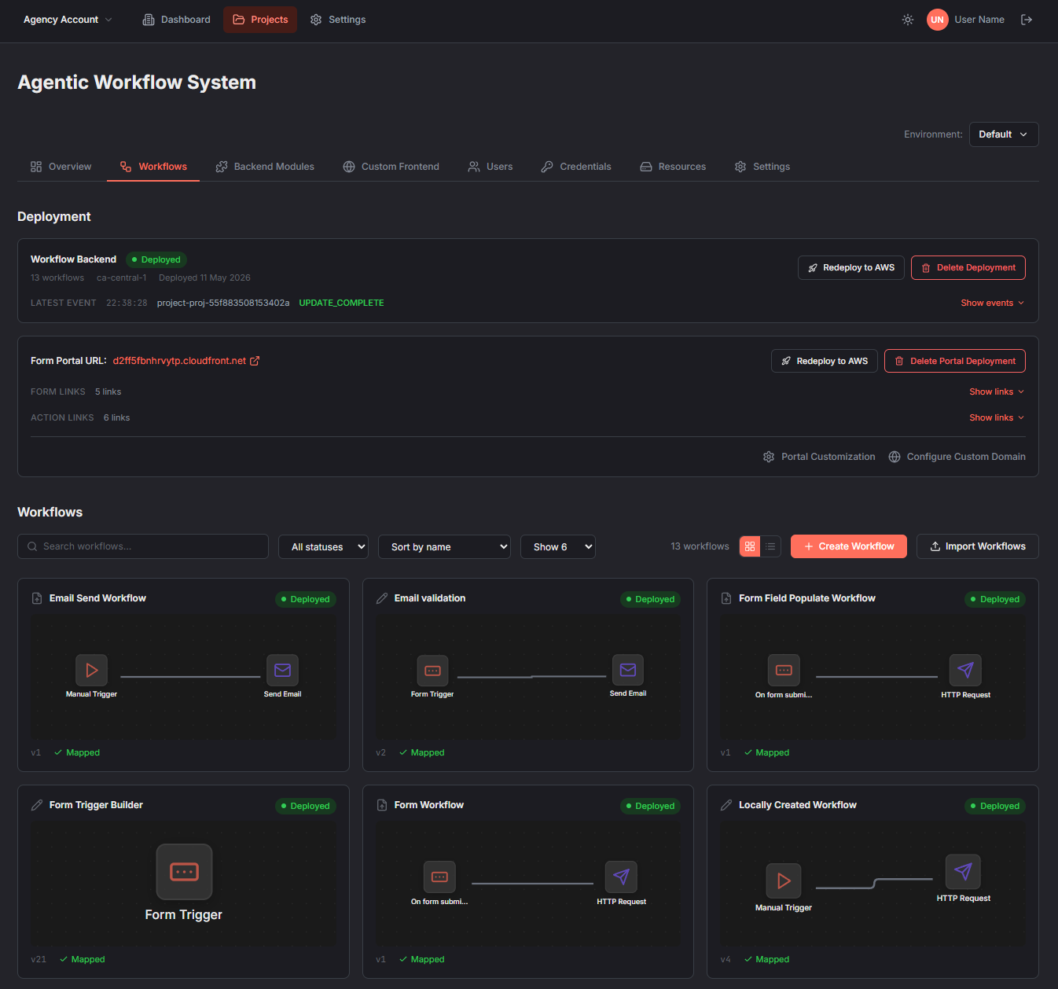This screenshot has width=1058, height=989.
Task: Toggle the light/dark theme sun icon
Action: (x=908, y=20)
